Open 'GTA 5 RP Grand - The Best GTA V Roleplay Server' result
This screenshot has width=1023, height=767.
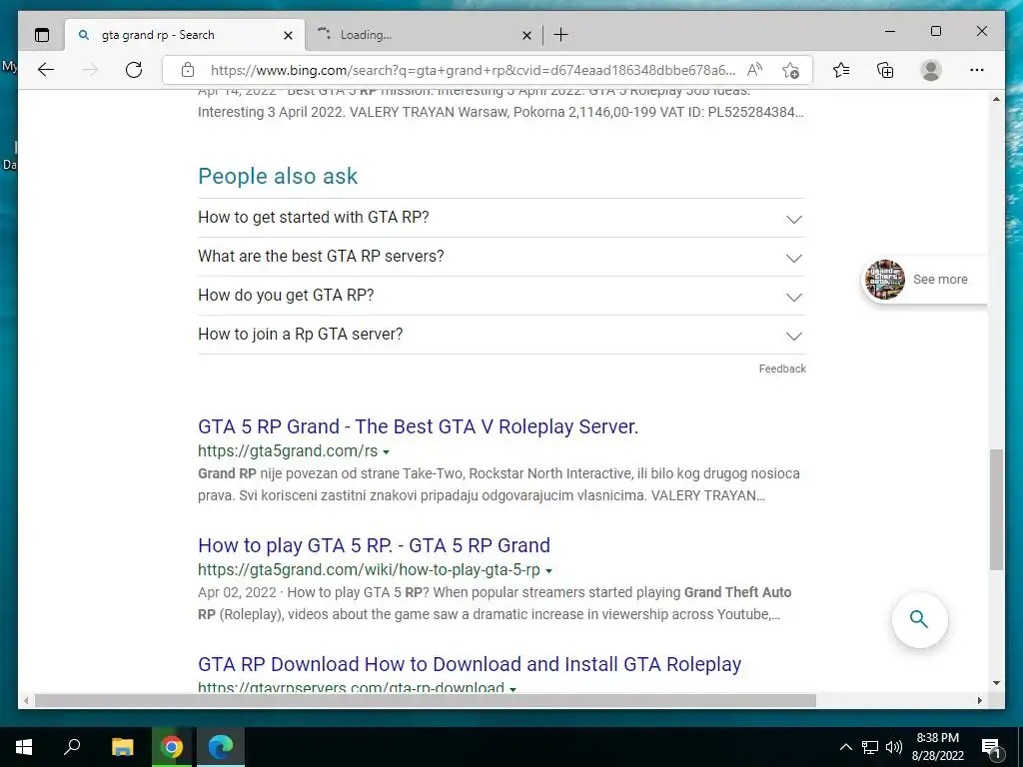419,426
